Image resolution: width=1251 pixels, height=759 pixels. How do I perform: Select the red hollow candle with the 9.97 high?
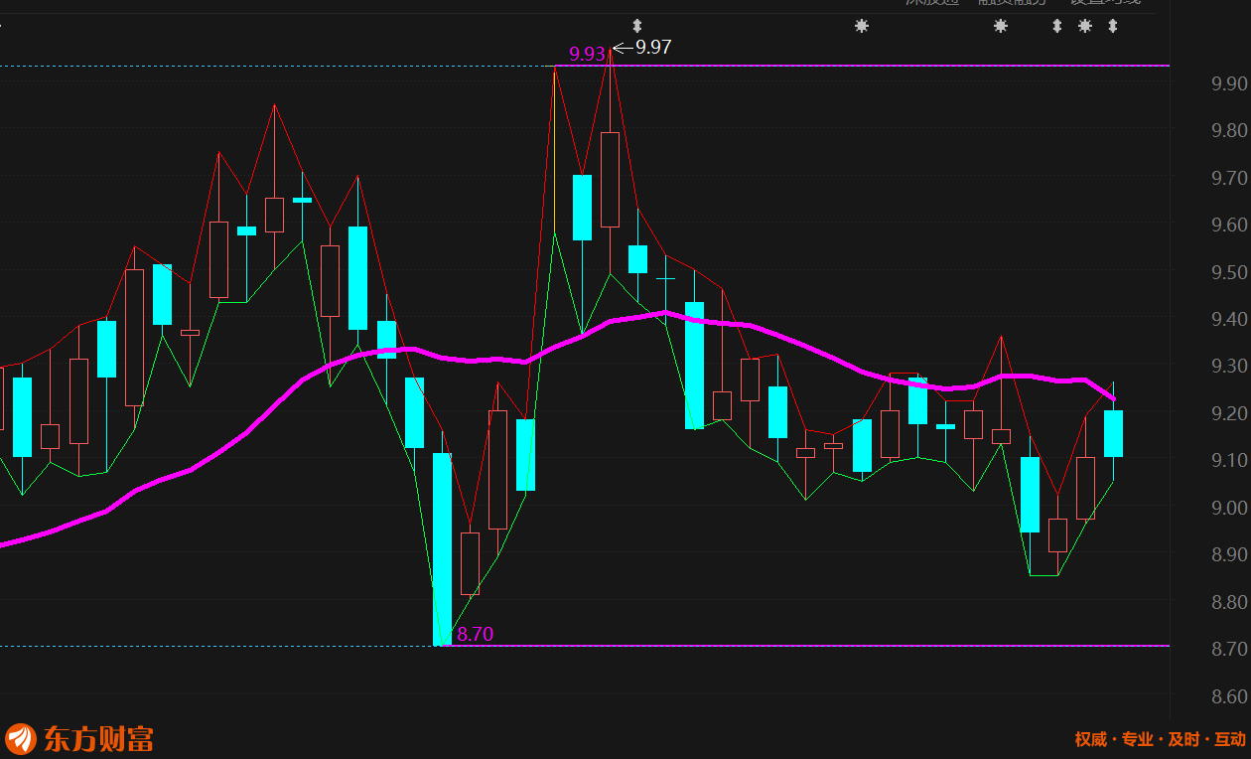pos(610,179)
